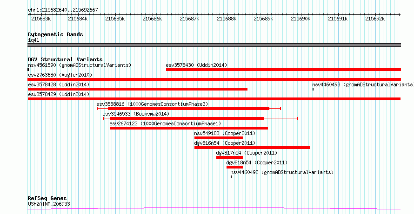Open the esv2674123 (1000GenomesConsortiumPhase1) label
The width and height of the screenshot is (414, 214).
pyautogui.click(x=165, y=123)
